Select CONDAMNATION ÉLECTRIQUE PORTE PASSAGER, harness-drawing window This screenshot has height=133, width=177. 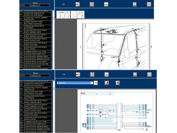click(38, 44)
